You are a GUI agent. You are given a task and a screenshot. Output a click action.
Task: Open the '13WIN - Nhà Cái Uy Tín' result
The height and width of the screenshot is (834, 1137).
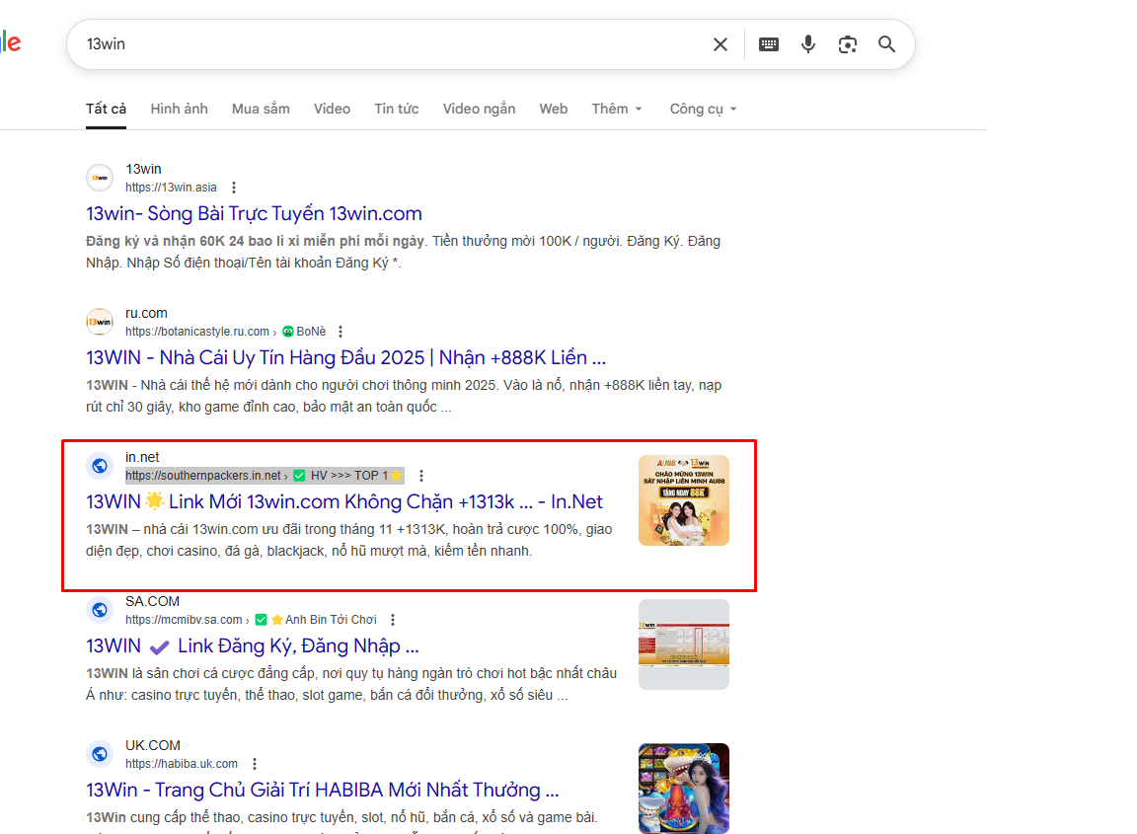point(345,357)
